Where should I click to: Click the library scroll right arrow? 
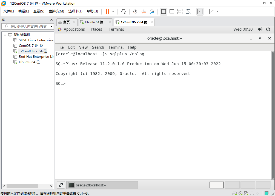[x=51, y=186]
